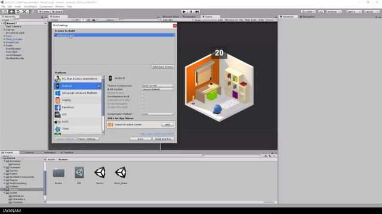Open the Compression Method dropdown
Viewport: 382px width, 214px height.
tap(158, 114)
